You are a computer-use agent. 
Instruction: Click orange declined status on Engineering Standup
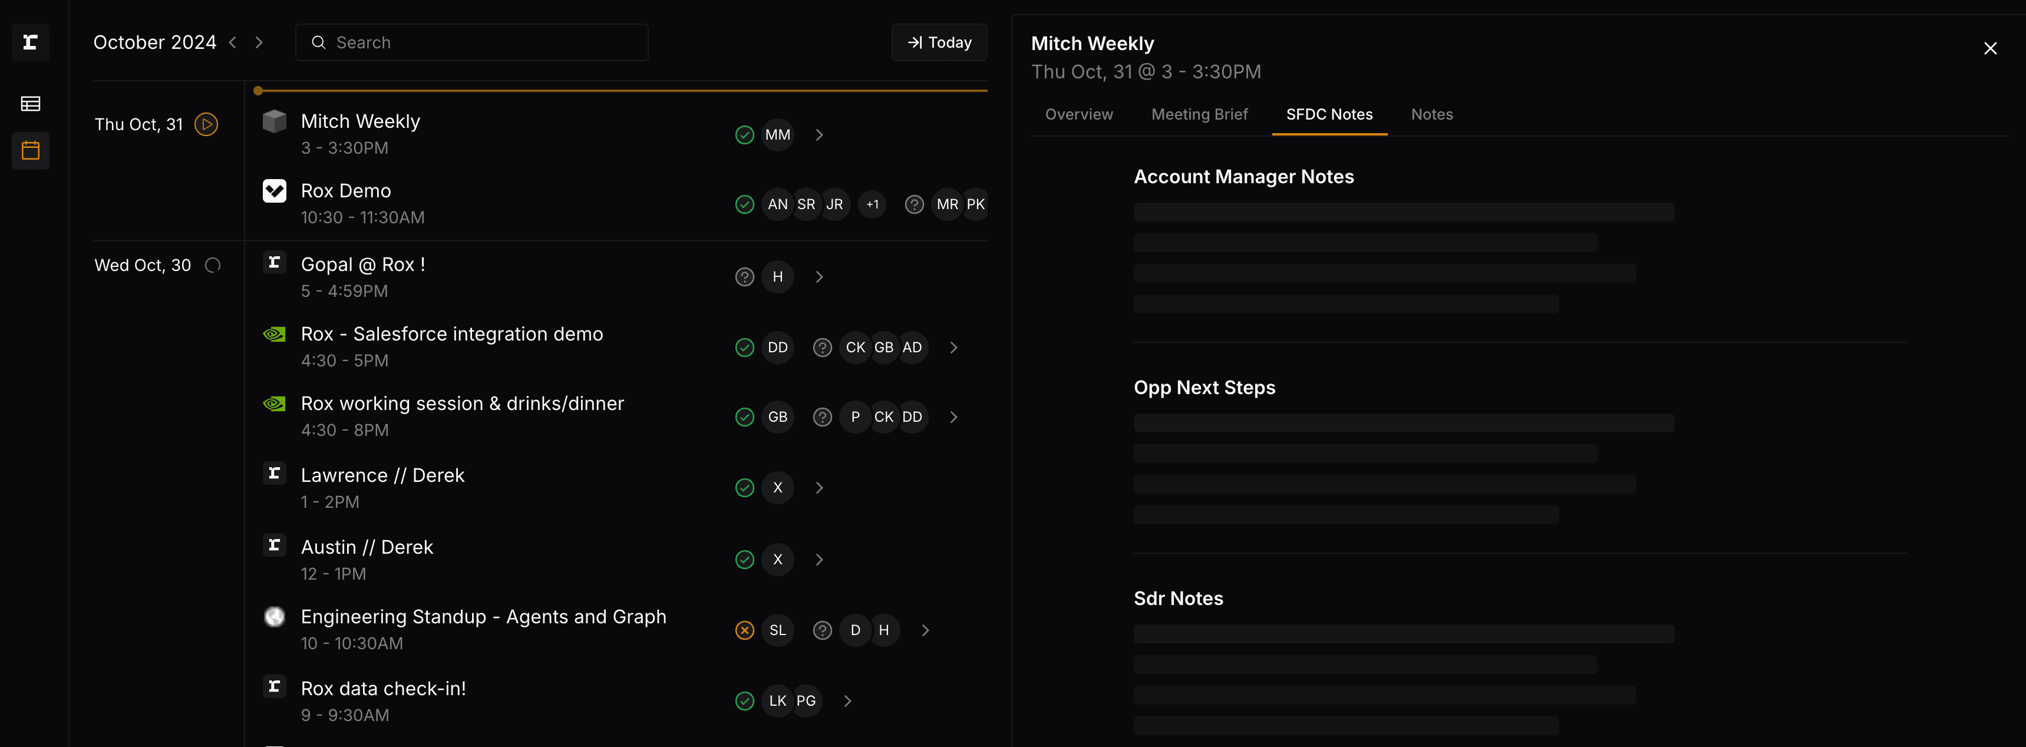coord(744,630)
